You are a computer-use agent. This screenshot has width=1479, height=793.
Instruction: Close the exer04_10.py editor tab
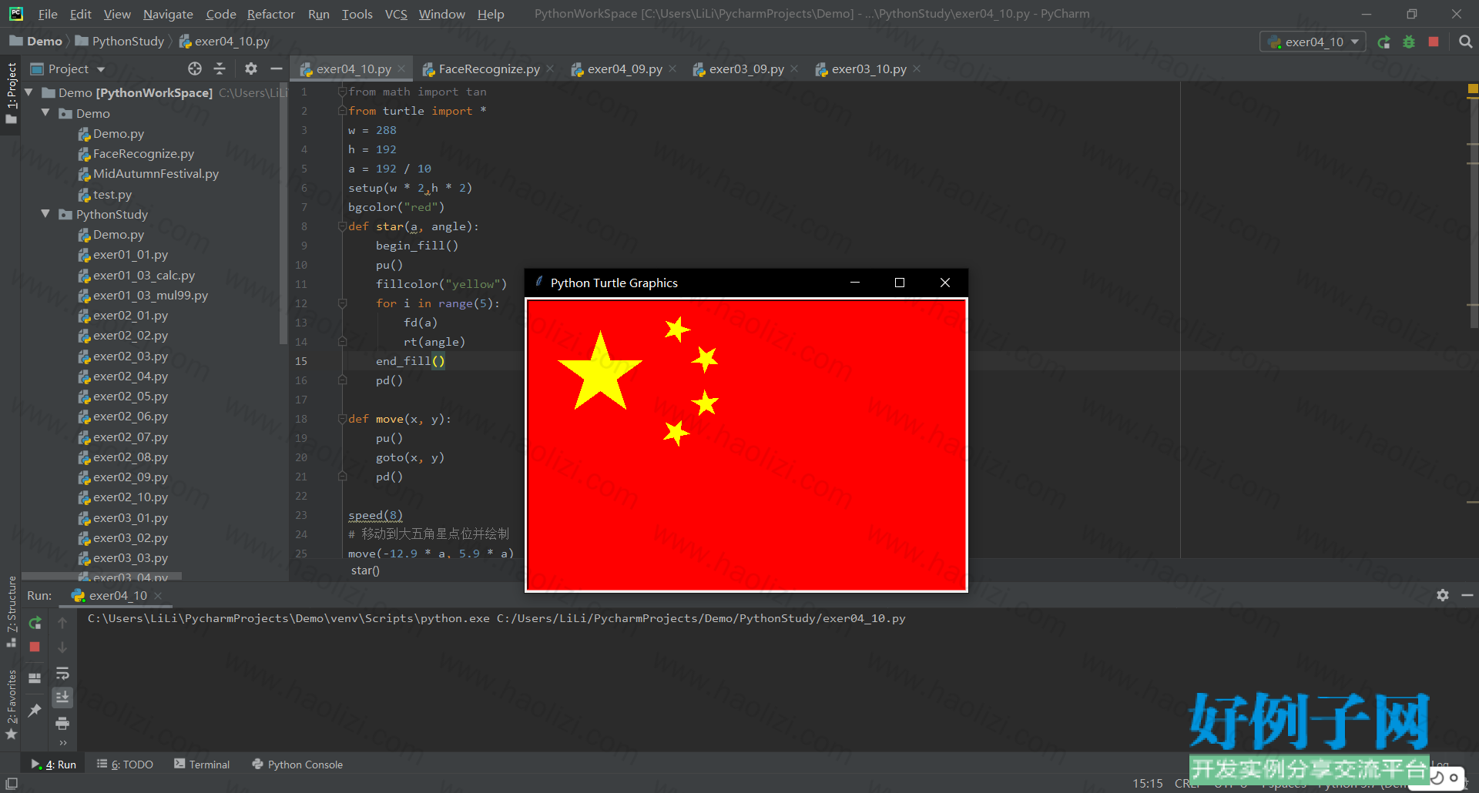click(x=401, y=69)
